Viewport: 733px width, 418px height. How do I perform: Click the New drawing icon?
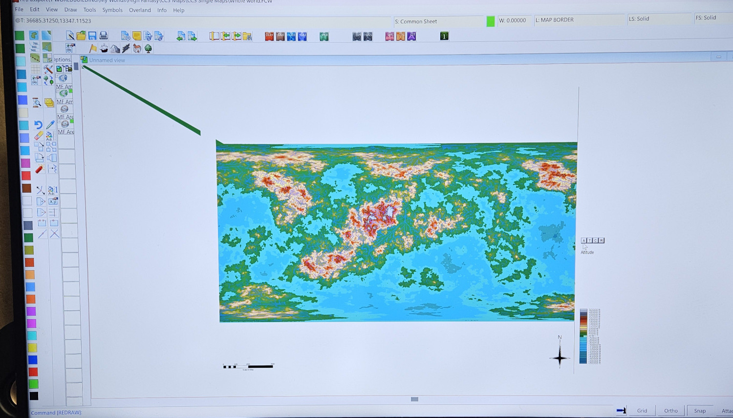coord(70,36)
